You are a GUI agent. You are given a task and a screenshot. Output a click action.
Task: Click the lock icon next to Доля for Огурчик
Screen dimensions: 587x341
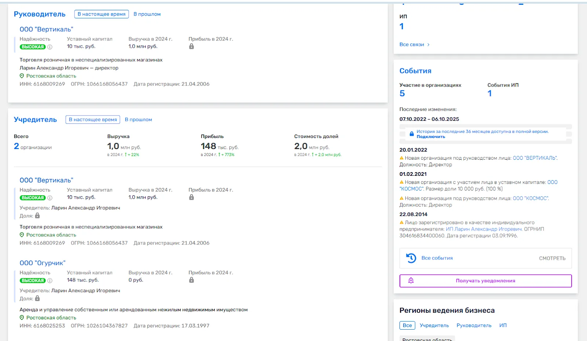coord(37,298)
